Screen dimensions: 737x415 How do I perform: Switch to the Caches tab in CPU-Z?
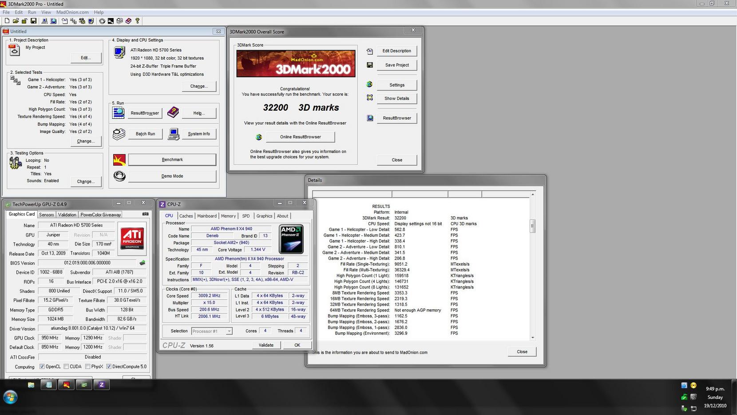[x=186, y=216]
